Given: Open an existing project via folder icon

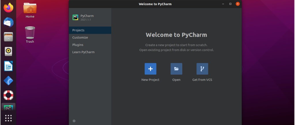Looking at the screenshot, I should point(176,69).
